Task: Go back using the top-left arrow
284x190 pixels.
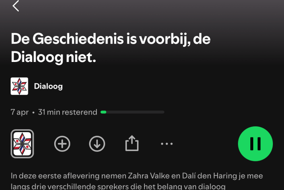Action: coord(16,6)
